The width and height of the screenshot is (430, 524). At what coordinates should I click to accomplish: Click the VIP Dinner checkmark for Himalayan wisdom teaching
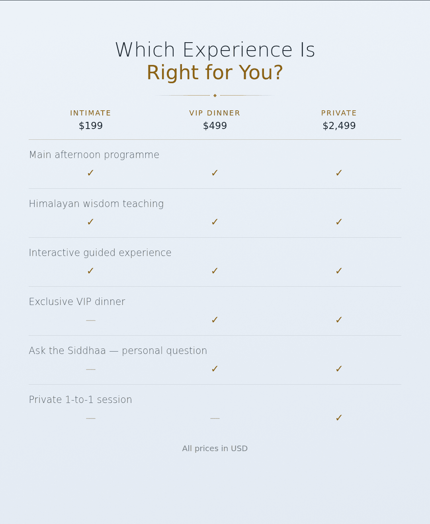click(215, 222)
